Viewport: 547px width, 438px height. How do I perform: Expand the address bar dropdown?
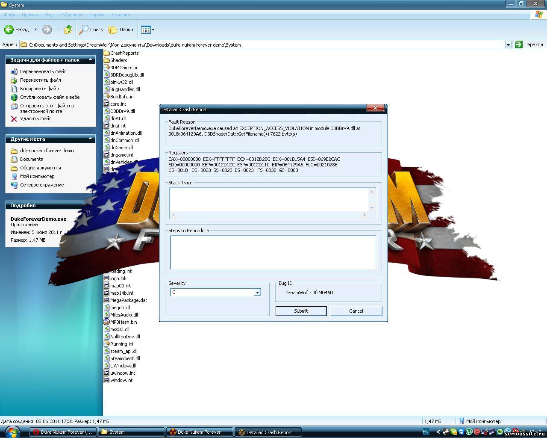[x=508, y=44]
